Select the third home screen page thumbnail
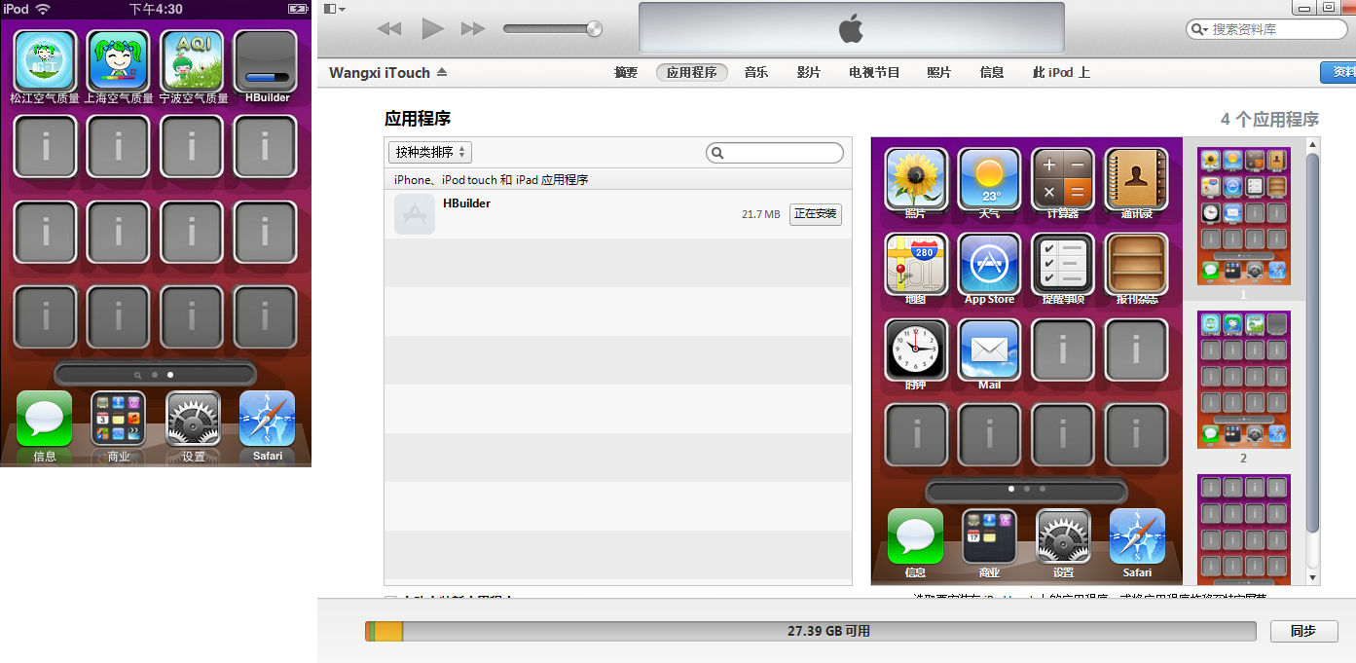The image size is (1356, 663). [x=1243, y=529]
